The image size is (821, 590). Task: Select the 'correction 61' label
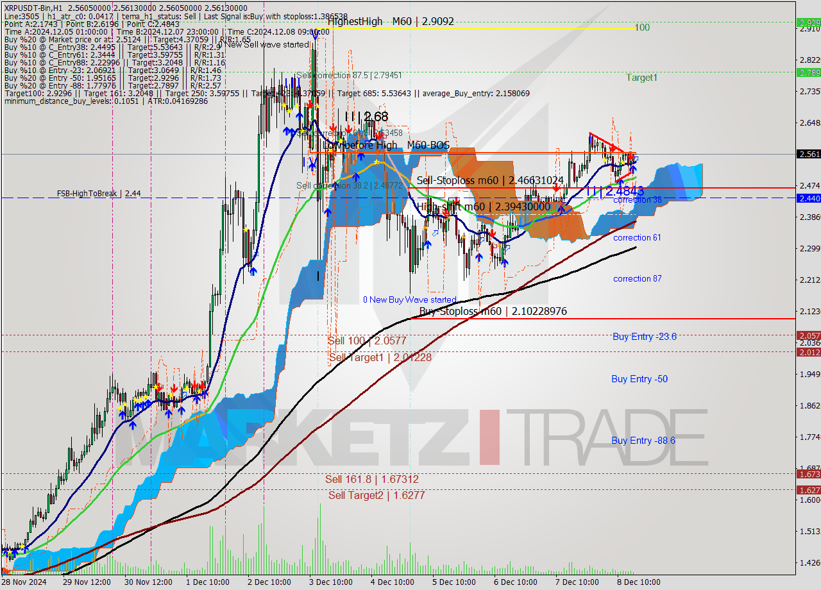[637, 238]
